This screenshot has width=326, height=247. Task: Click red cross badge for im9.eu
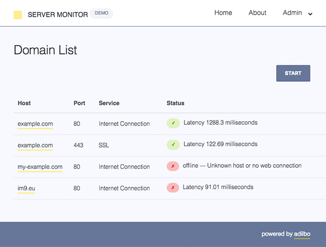click(173, 188)
